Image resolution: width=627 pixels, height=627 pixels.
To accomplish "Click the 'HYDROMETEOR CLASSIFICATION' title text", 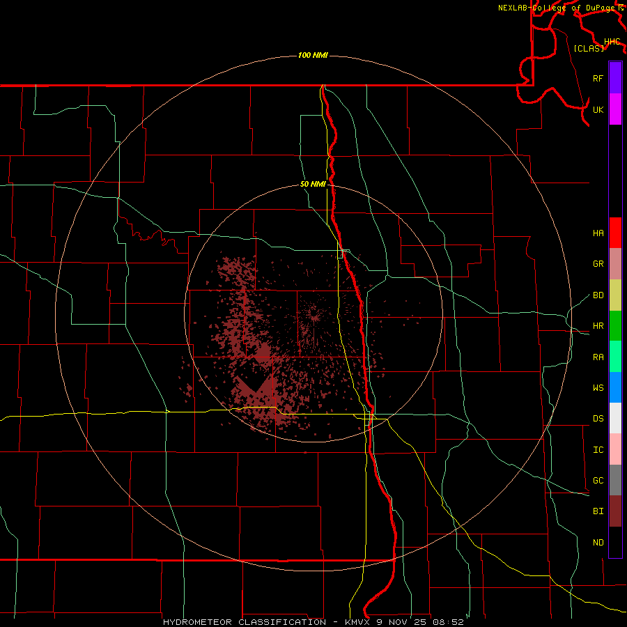I will [x=245, y=622].
